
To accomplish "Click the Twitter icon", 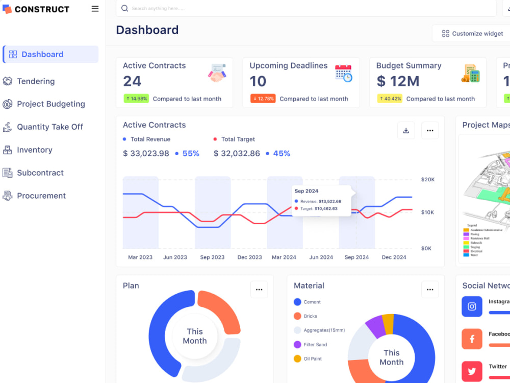I will pos(472,372).
